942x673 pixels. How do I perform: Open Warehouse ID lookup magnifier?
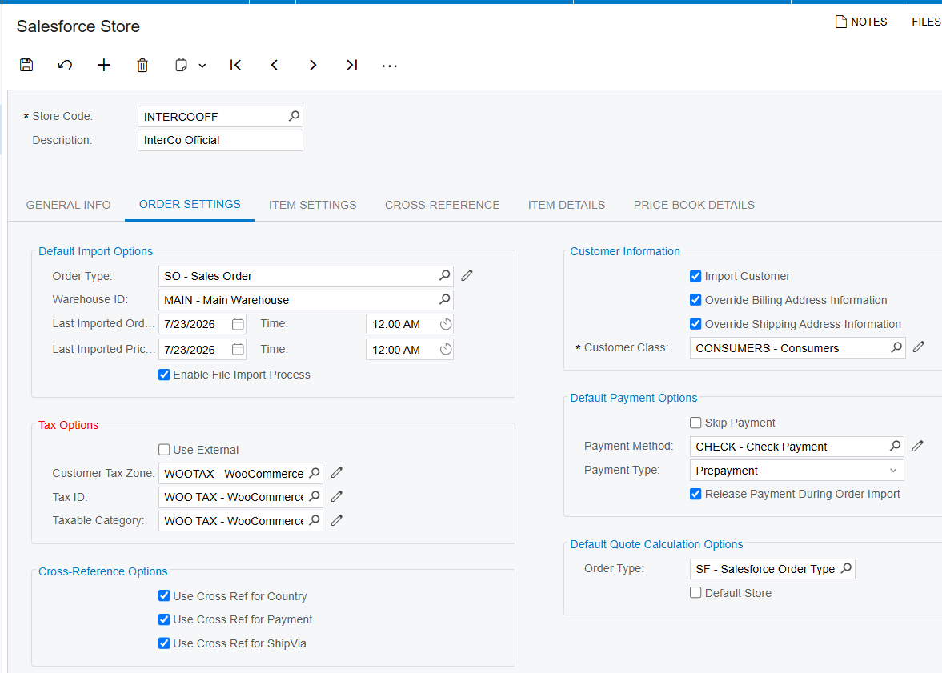tap(444, 298)
